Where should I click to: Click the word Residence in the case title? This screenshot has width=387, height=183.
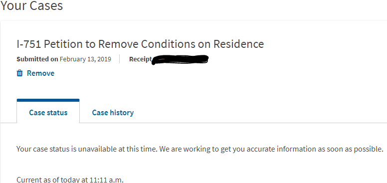(239, 44)
